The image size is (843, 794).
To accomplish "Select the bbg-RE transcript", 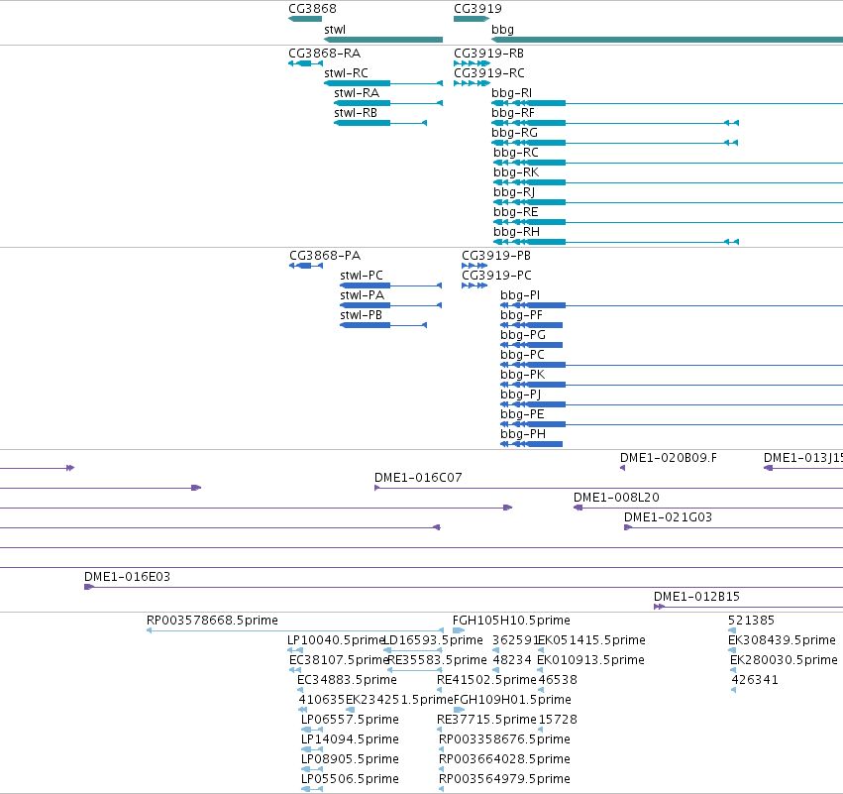I will pyautogui.click(x=669, y=222).
